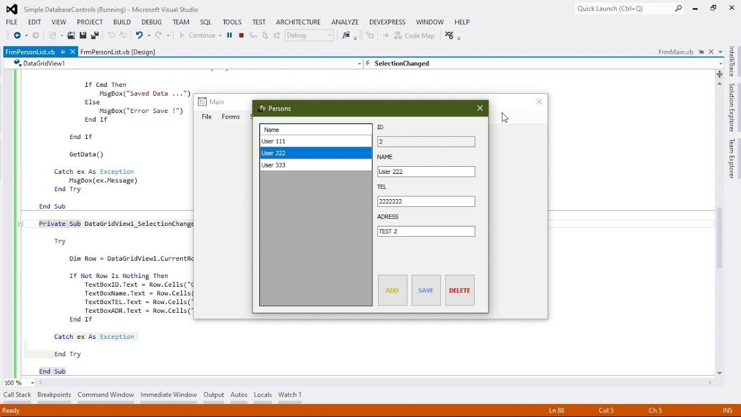Click the ADD button in Persons
The width and height of the screenshot is (741, 417).
point(392,290)
